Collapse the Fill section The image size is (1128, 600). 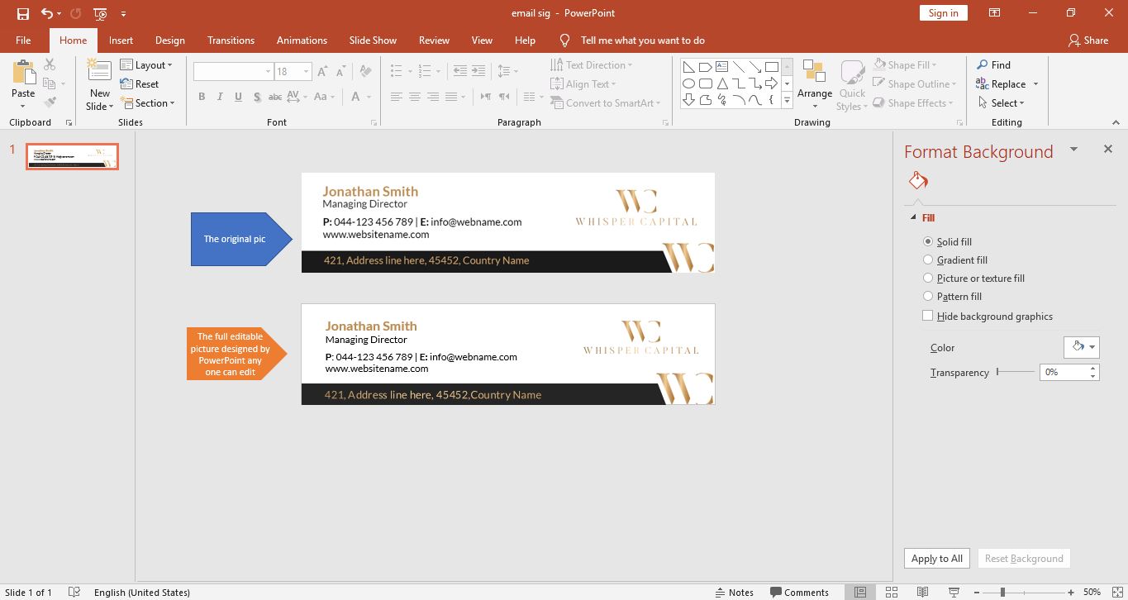tap(913, 217)
